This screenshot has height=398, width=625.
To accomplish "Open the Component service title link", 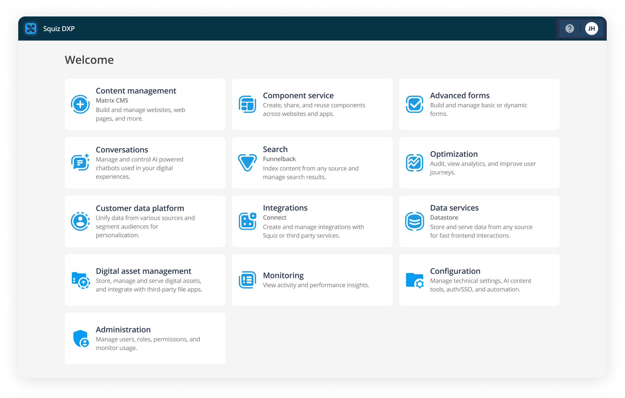I will point(298,96).
